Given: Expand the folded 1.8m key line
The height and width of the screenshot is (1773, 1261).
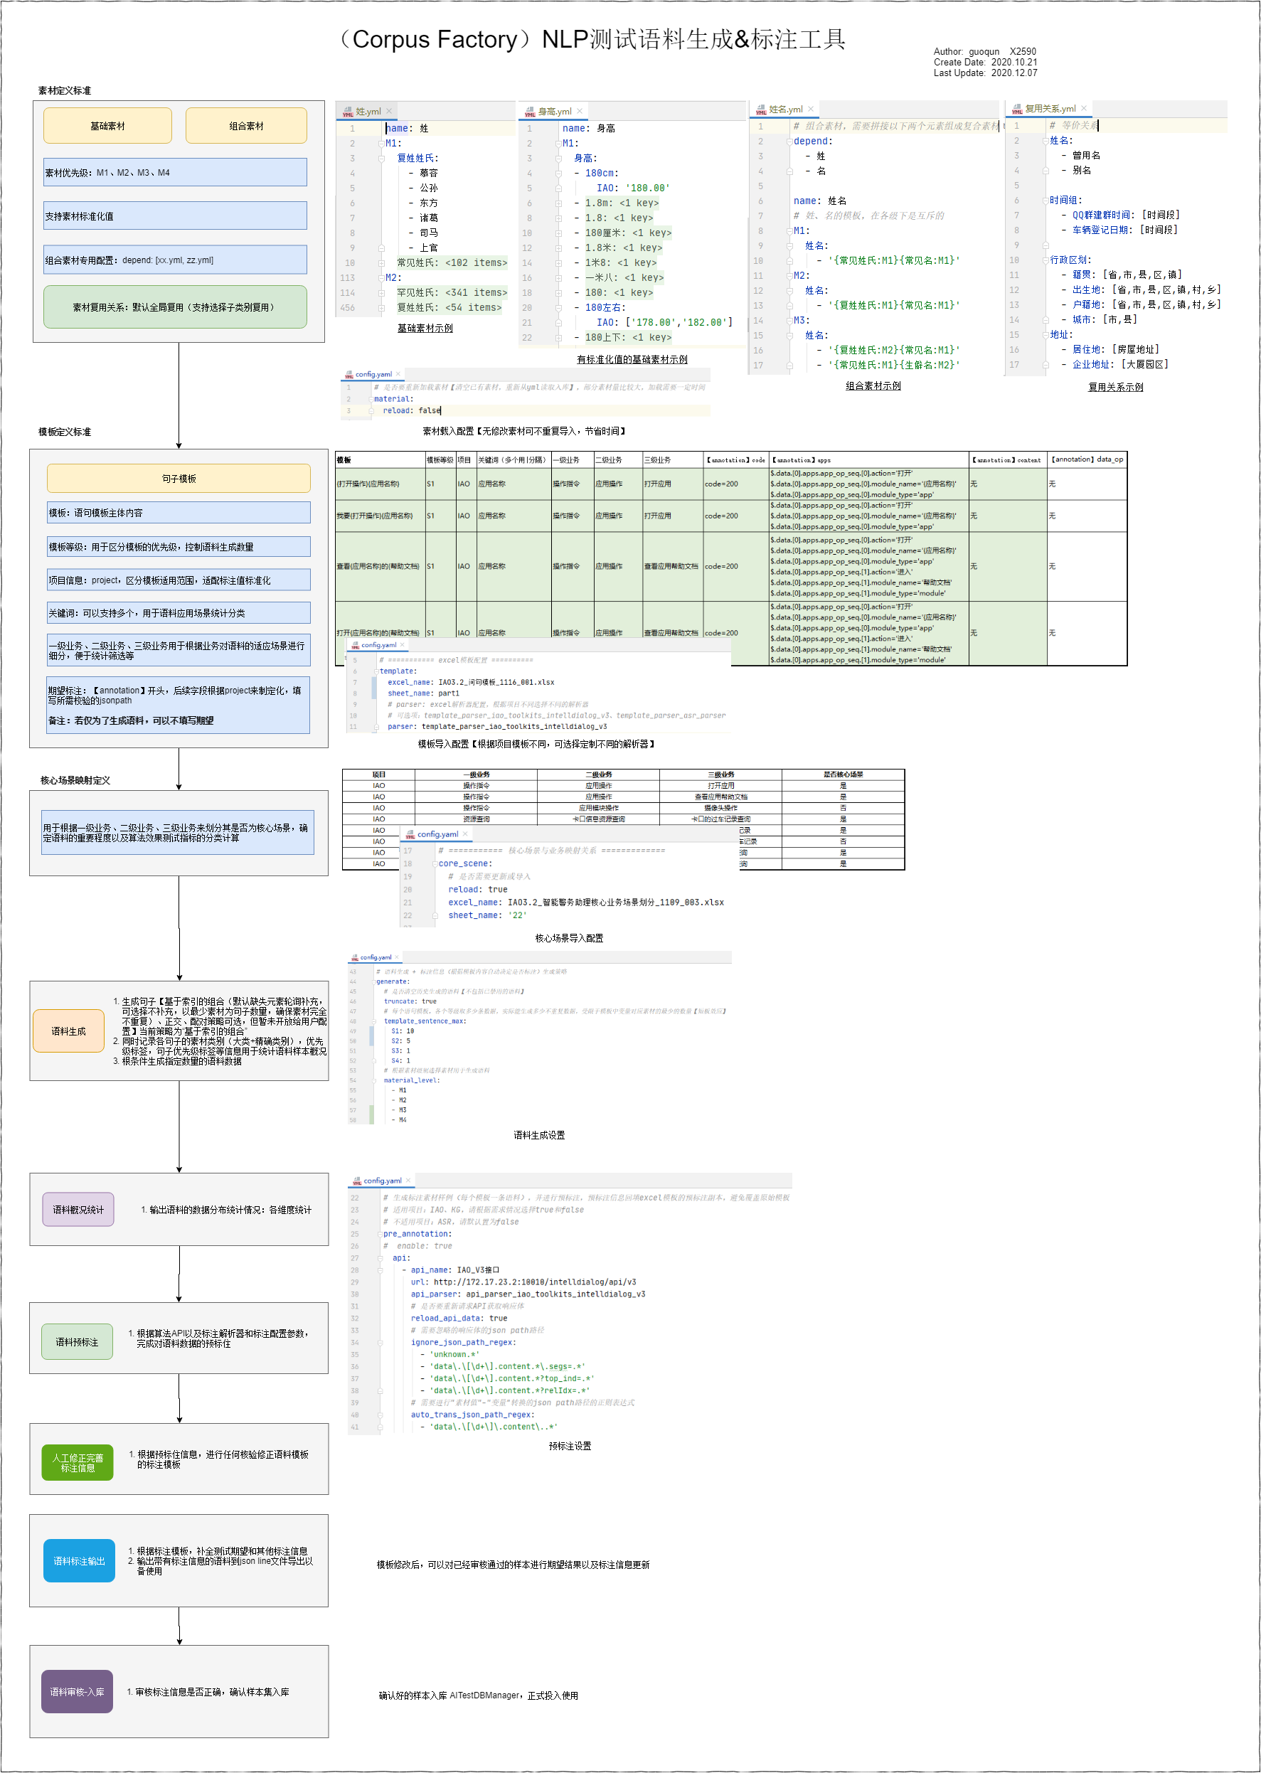Looking at the screenshot, I should point(558,203).
